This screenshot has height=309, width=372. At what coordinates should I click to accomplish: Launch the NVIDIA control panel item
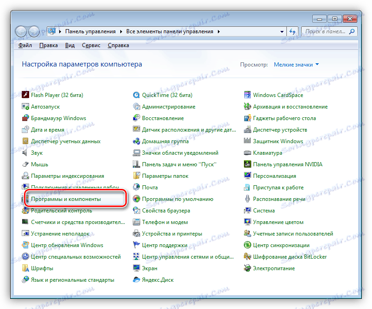(287, 164)
